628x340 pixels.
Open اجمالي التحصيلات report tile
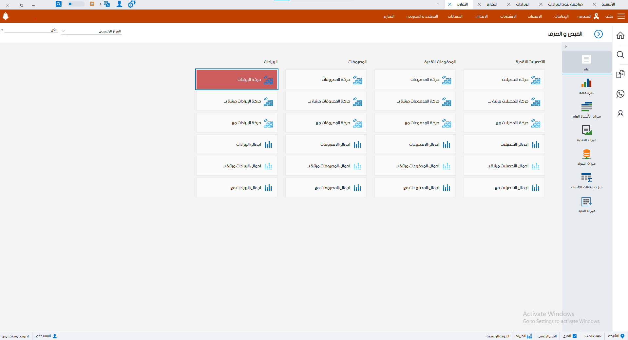pos(504,144)
